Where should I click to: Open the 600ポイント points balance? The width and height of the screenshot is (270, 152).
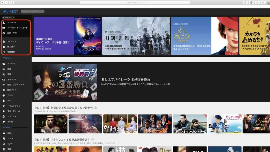(8, 17)
